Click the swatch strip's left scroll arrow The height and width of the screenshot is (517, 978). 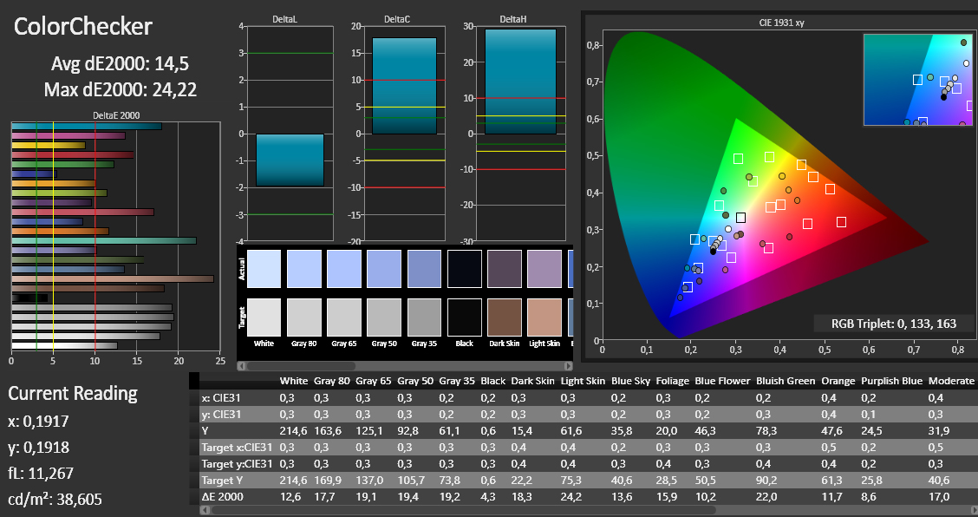pos(241,366)
